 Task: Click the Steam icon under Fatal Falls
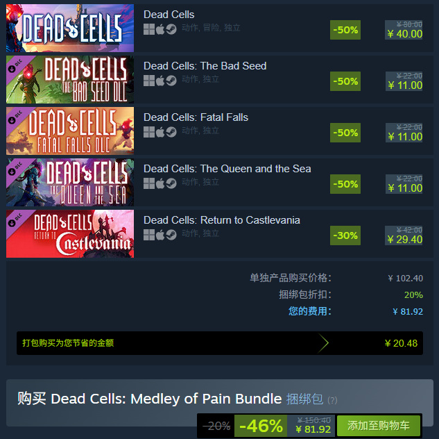[x=171, y=132]
